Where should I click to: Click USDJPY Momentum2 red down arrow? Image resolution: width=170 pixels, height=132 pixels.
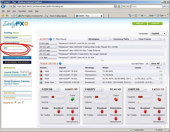pos(116,112)
